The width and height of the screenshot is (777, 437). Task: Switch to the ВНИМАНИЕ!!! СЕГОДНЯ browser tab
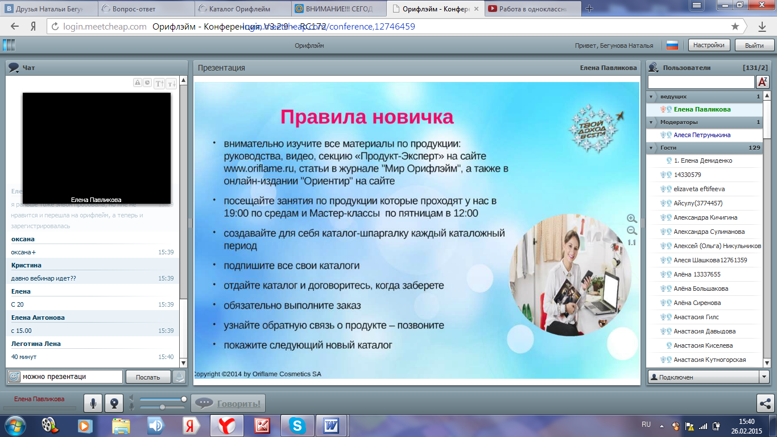(341, 9)
